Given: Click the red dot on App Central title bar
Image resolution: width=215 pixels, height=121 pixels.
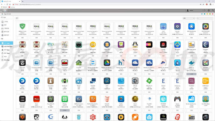Looking at the screenshot, I should click(x=213, y=14).
